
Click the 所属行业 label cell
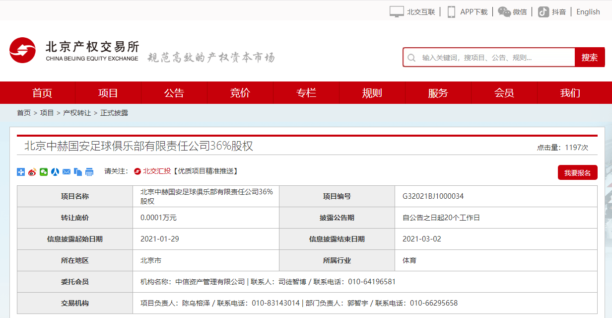pos(337,260)
